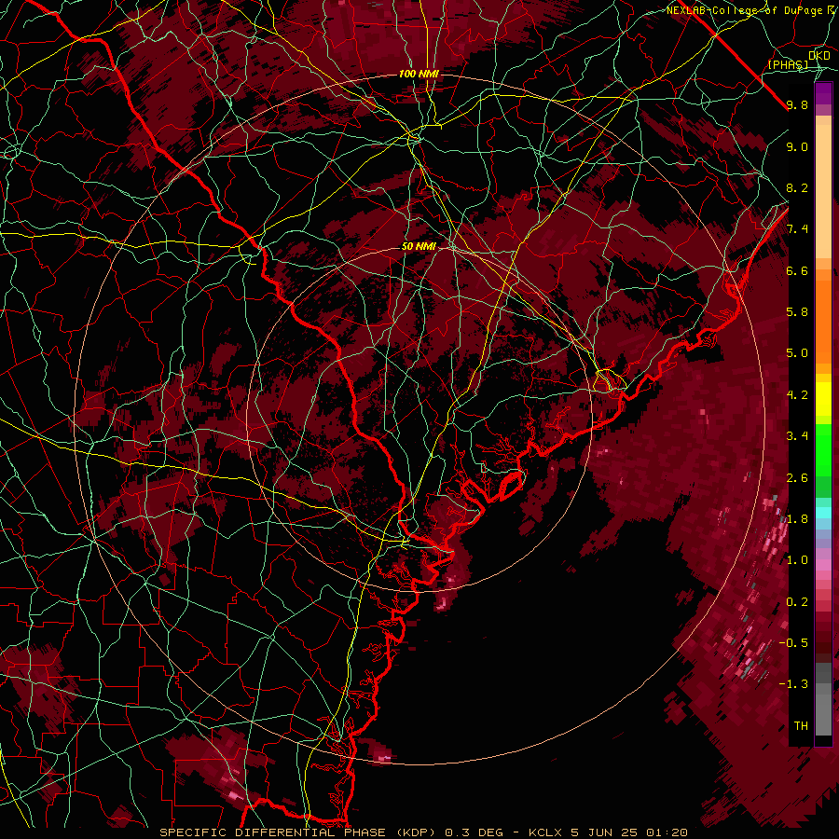Click the -1.3 scale value
The height and width of the screenshot is (839, 839).
tap(793, 684)
